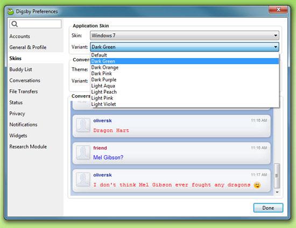Screen dimensions: 296x228
Task: Select Dark Pink variant
Action: click(185, 73)
